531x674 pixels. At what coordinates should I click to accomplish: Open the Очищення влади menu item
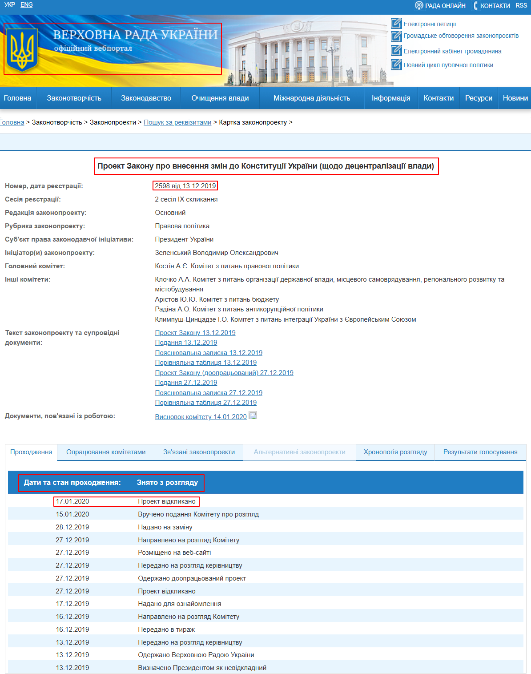point(220,98)
